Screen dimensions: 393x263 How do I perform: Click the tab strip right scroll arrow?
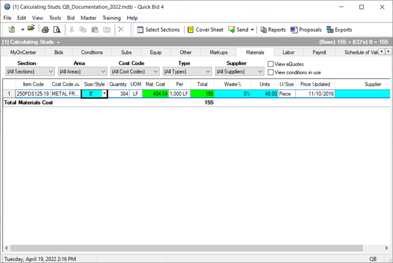388,52
